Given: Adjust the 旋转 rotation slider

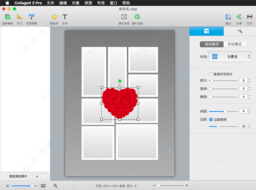Looking at the screenshot, I should point(223,89).
